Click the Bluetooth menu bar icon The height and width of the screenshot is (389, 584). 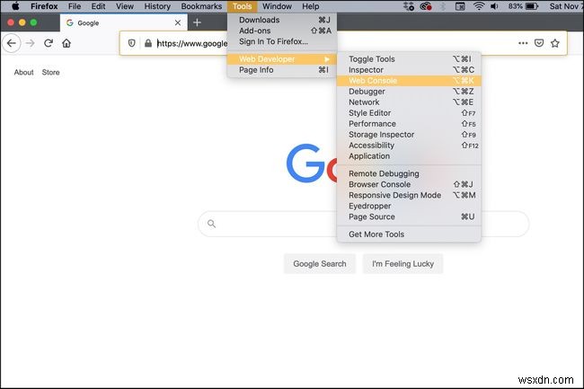pyautogui.click(x=443, y=6)
